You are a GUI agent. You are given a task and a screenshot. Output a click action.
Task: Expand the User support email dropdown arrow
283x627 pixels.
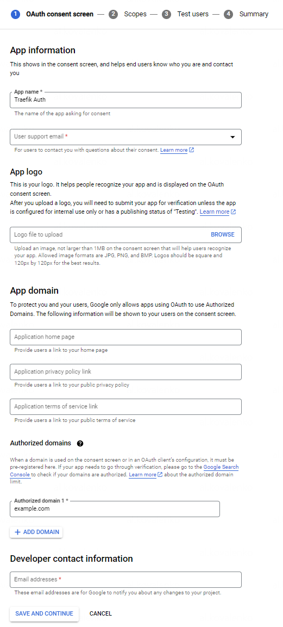pos(232,137)
